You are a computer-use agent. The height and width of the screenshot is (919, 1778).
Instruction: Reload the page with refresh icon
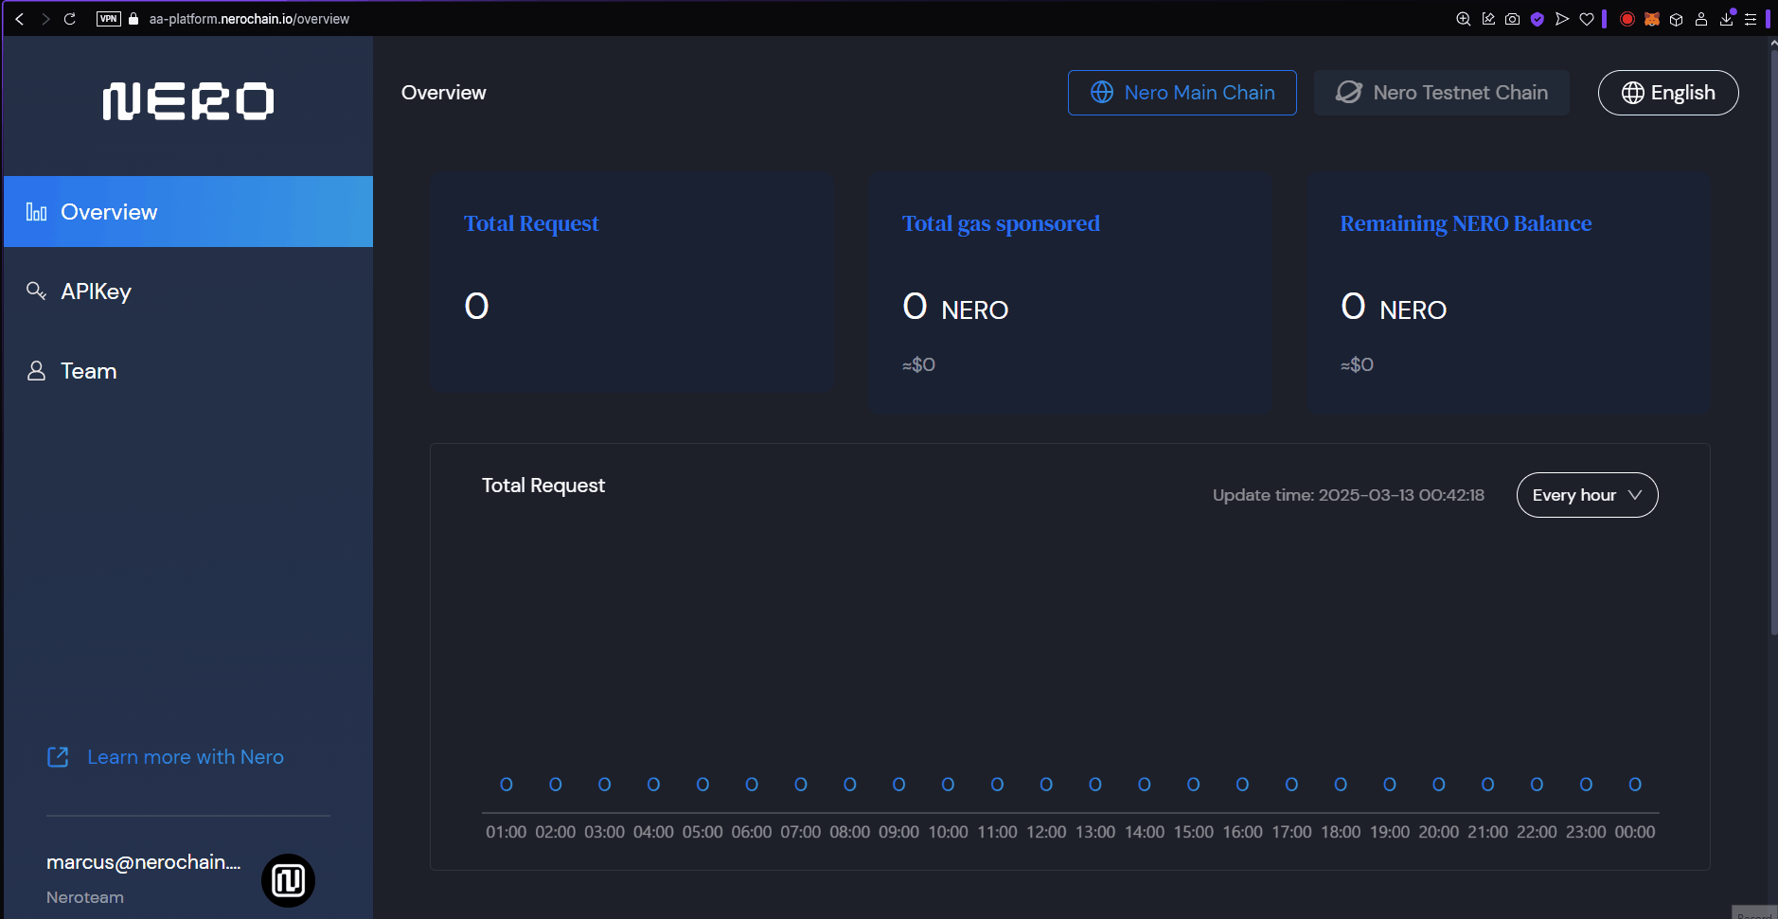tap(69, 19)
